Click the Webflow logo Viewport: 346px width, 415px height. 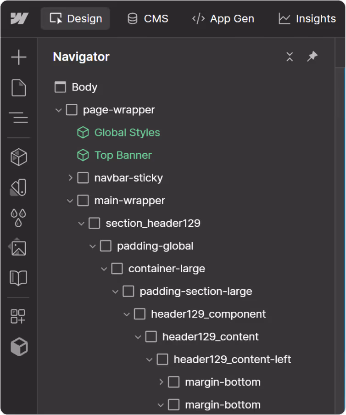pyautogui.click(x=18, y=18)
